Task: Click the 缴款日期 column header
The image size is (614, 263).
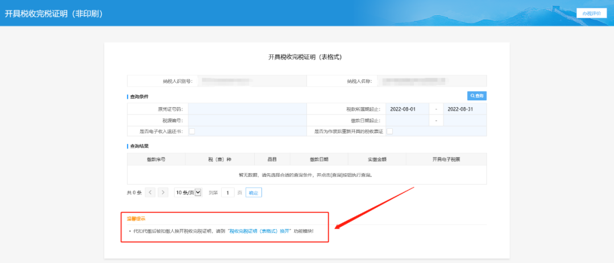Action: tap(319, 159)
